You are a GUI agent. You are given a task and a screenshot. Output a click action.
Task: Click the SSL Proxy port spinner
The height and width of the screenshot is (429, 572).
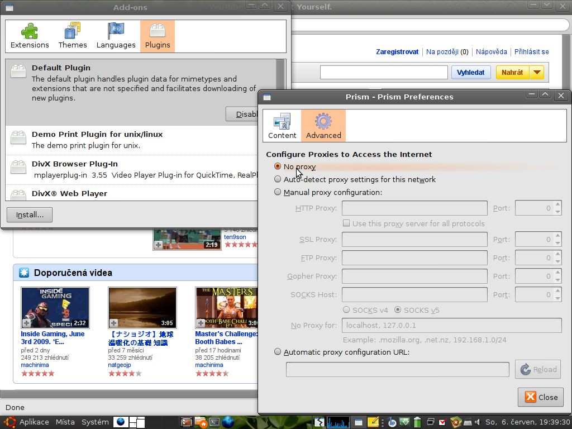(538, 239)
